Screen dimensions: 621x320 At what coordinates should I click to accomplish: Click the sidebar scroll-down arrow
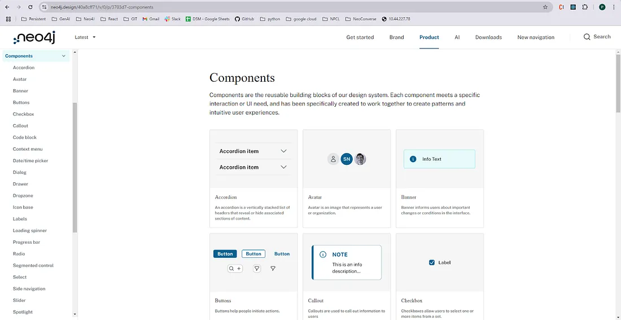[75, 314]
